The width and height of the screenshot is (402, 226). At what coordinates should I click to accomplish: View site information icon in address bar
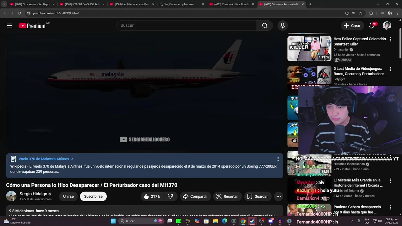29,13
